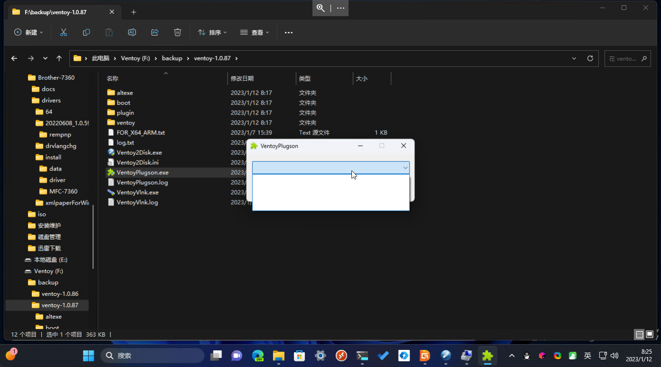Select the F:\backup\ventoy-1.0.87 tab
The width and height of the screenshot is (661, 367).
[x=63, y=12]
